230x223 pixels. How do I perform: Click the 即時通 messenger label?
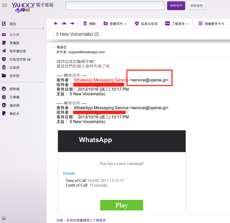[x=14, y=89]
